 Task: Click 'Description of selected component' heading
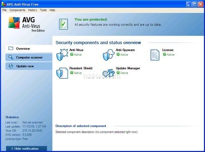pos(81,126)
